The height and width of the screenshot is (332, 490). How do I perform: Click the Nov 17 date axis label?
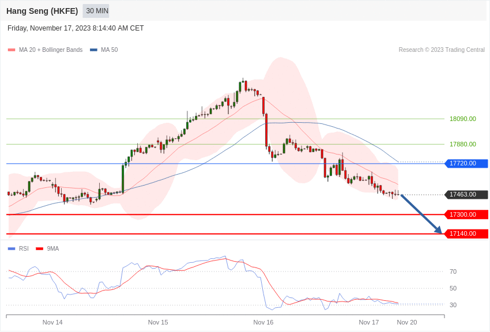pyautogui.click(x=369, y=322)
